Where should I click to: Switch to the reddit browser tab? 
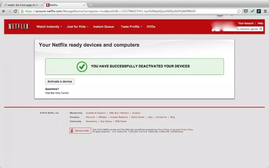22,5
